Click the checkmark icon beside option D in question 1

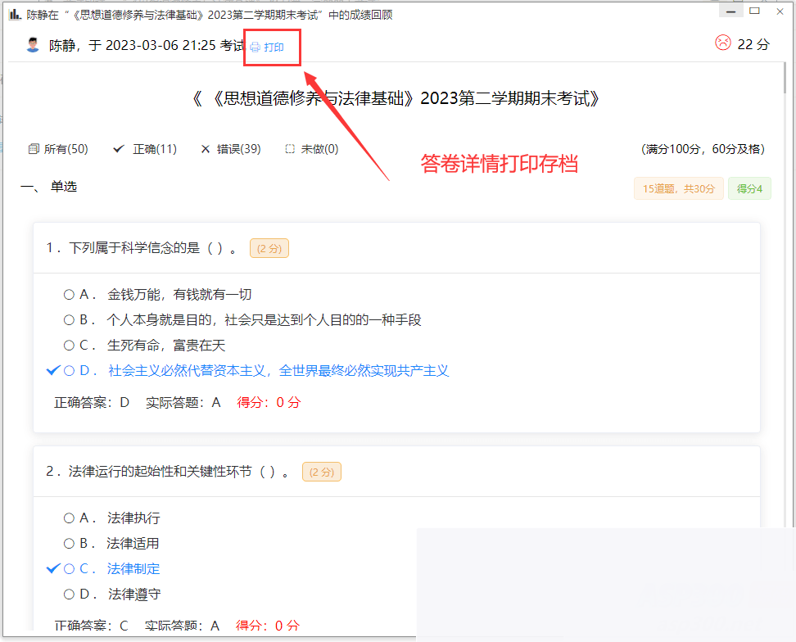pos(52,370)
